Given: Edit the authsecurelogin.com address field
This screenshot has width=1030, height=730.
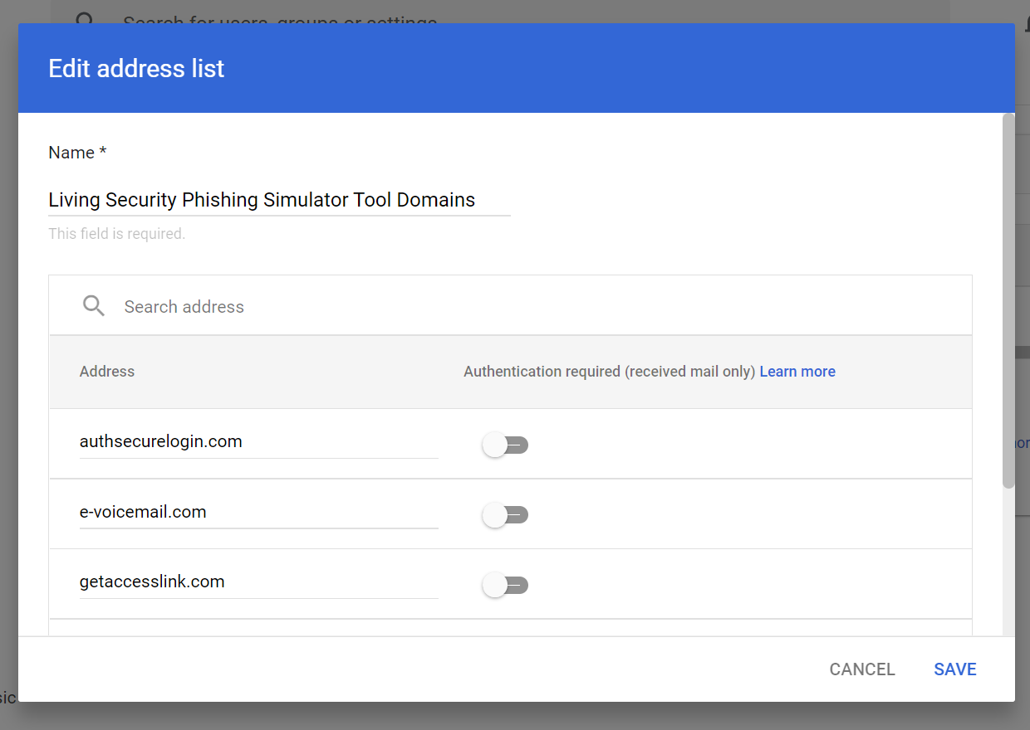Looking at the screenshot, I should pyautogui.click(x=258, y=442).
